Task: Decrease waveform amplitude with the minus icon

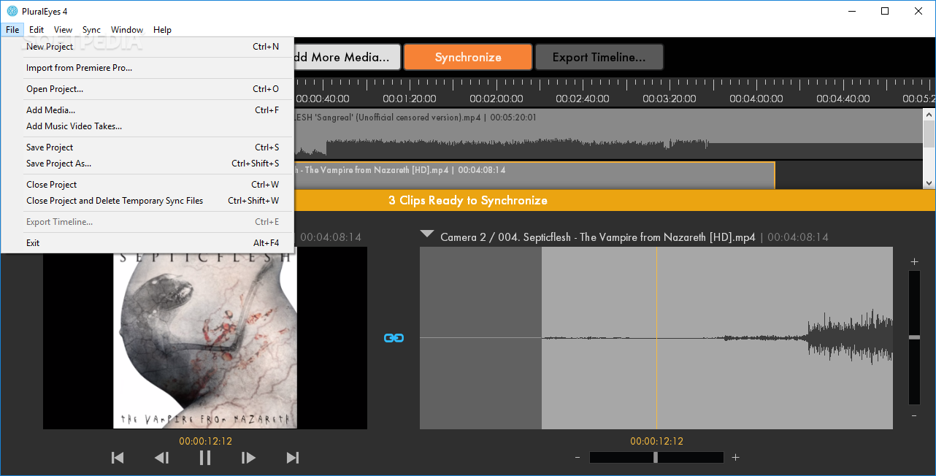Action: (914, 415)
